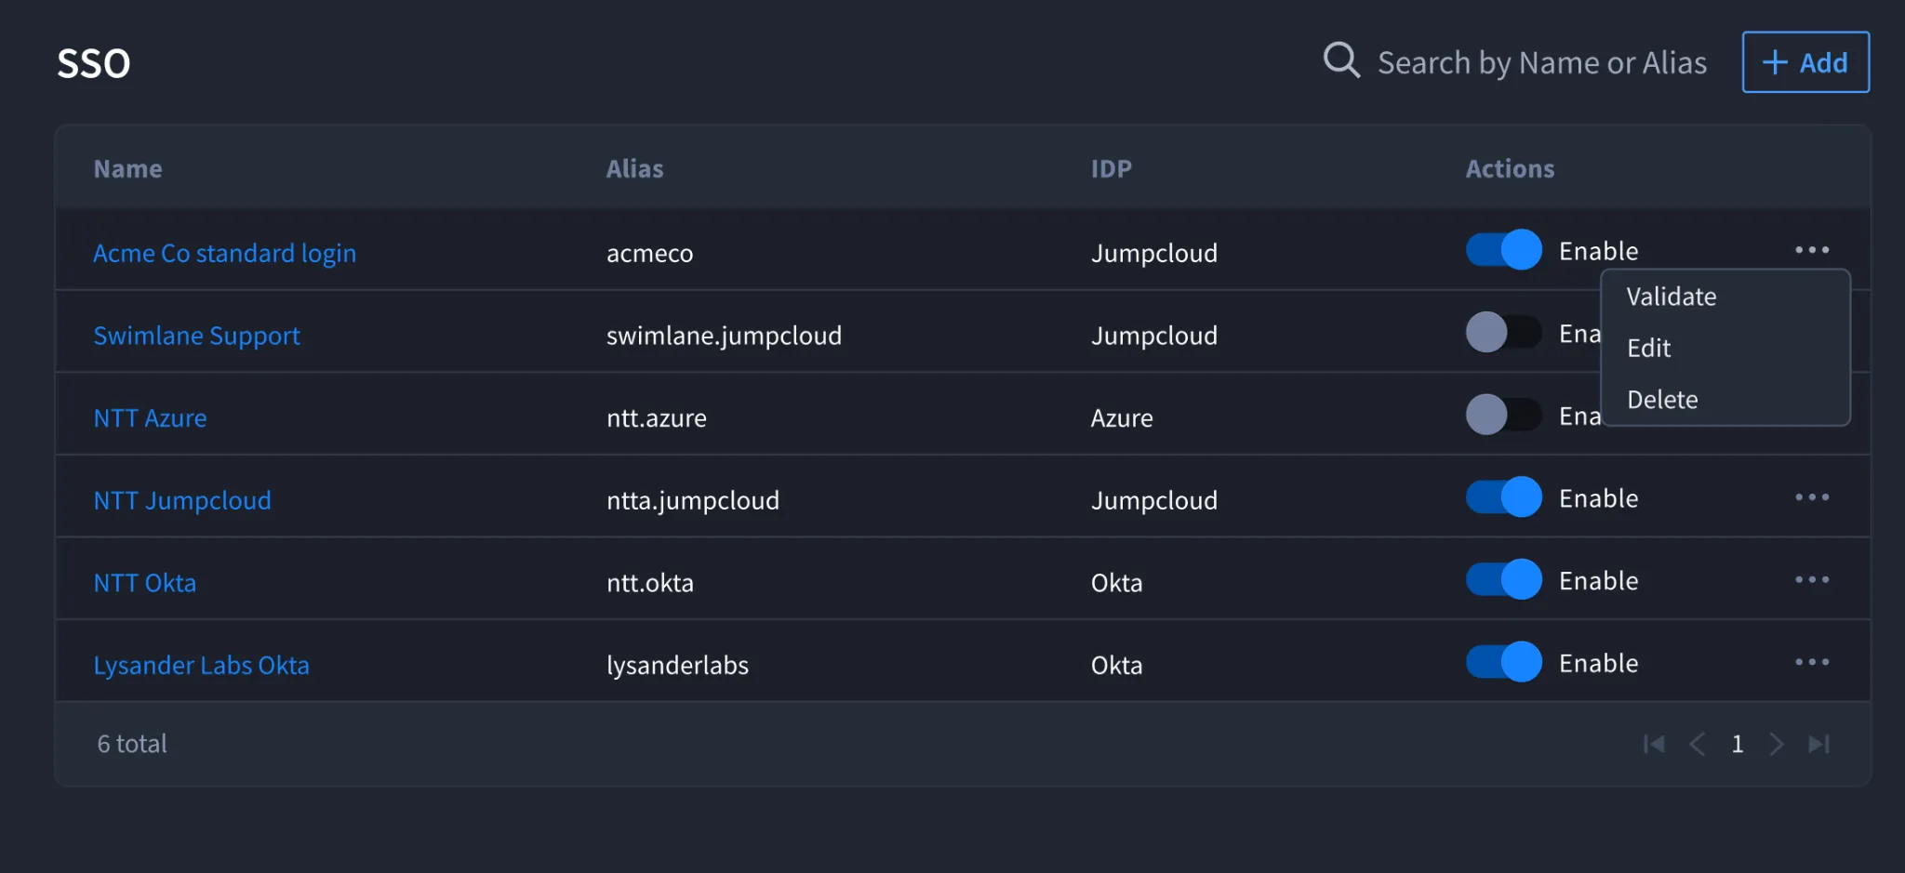Disable the Acme Co standard login toggle
The height and width of the screenshot is (873, 1905).
coord(1503,250)
